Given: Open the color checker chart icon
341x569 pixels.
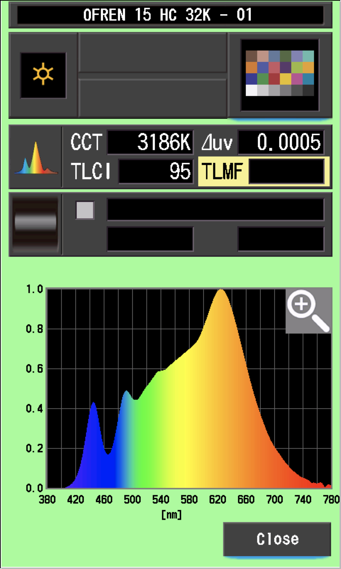Looking at the screenshot, I should tap(280, 75).
